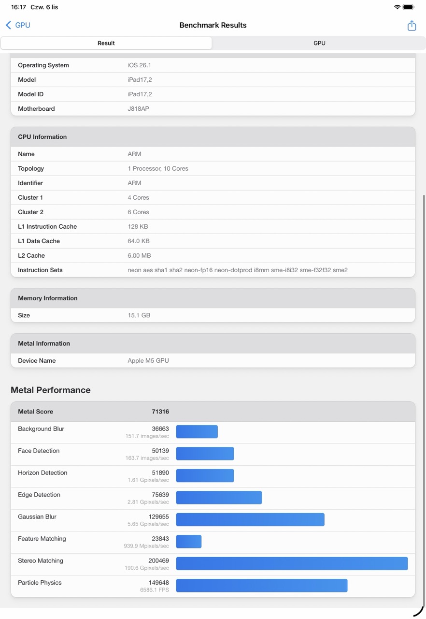The height and width of the screenshot is (619, 426).
Task: Tap the GPU back button label
Action: pos(23,25)
